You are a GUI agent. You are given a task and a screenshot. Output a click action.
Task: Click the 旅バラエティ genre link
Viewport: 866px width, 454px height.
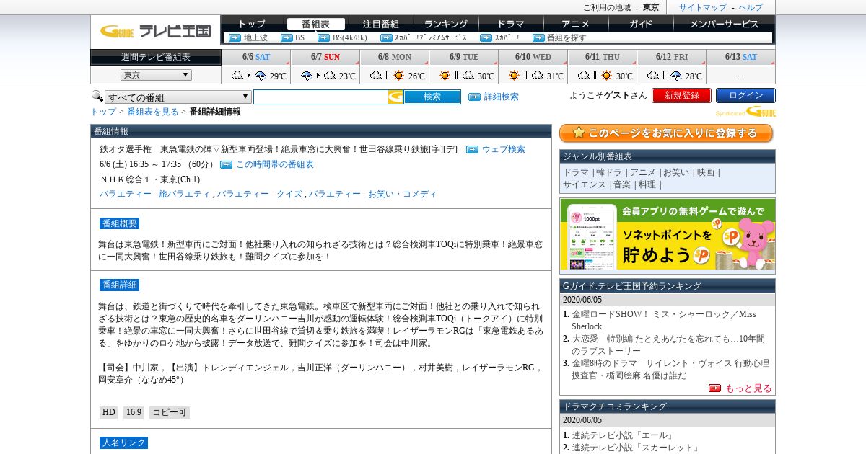[185, 194]
